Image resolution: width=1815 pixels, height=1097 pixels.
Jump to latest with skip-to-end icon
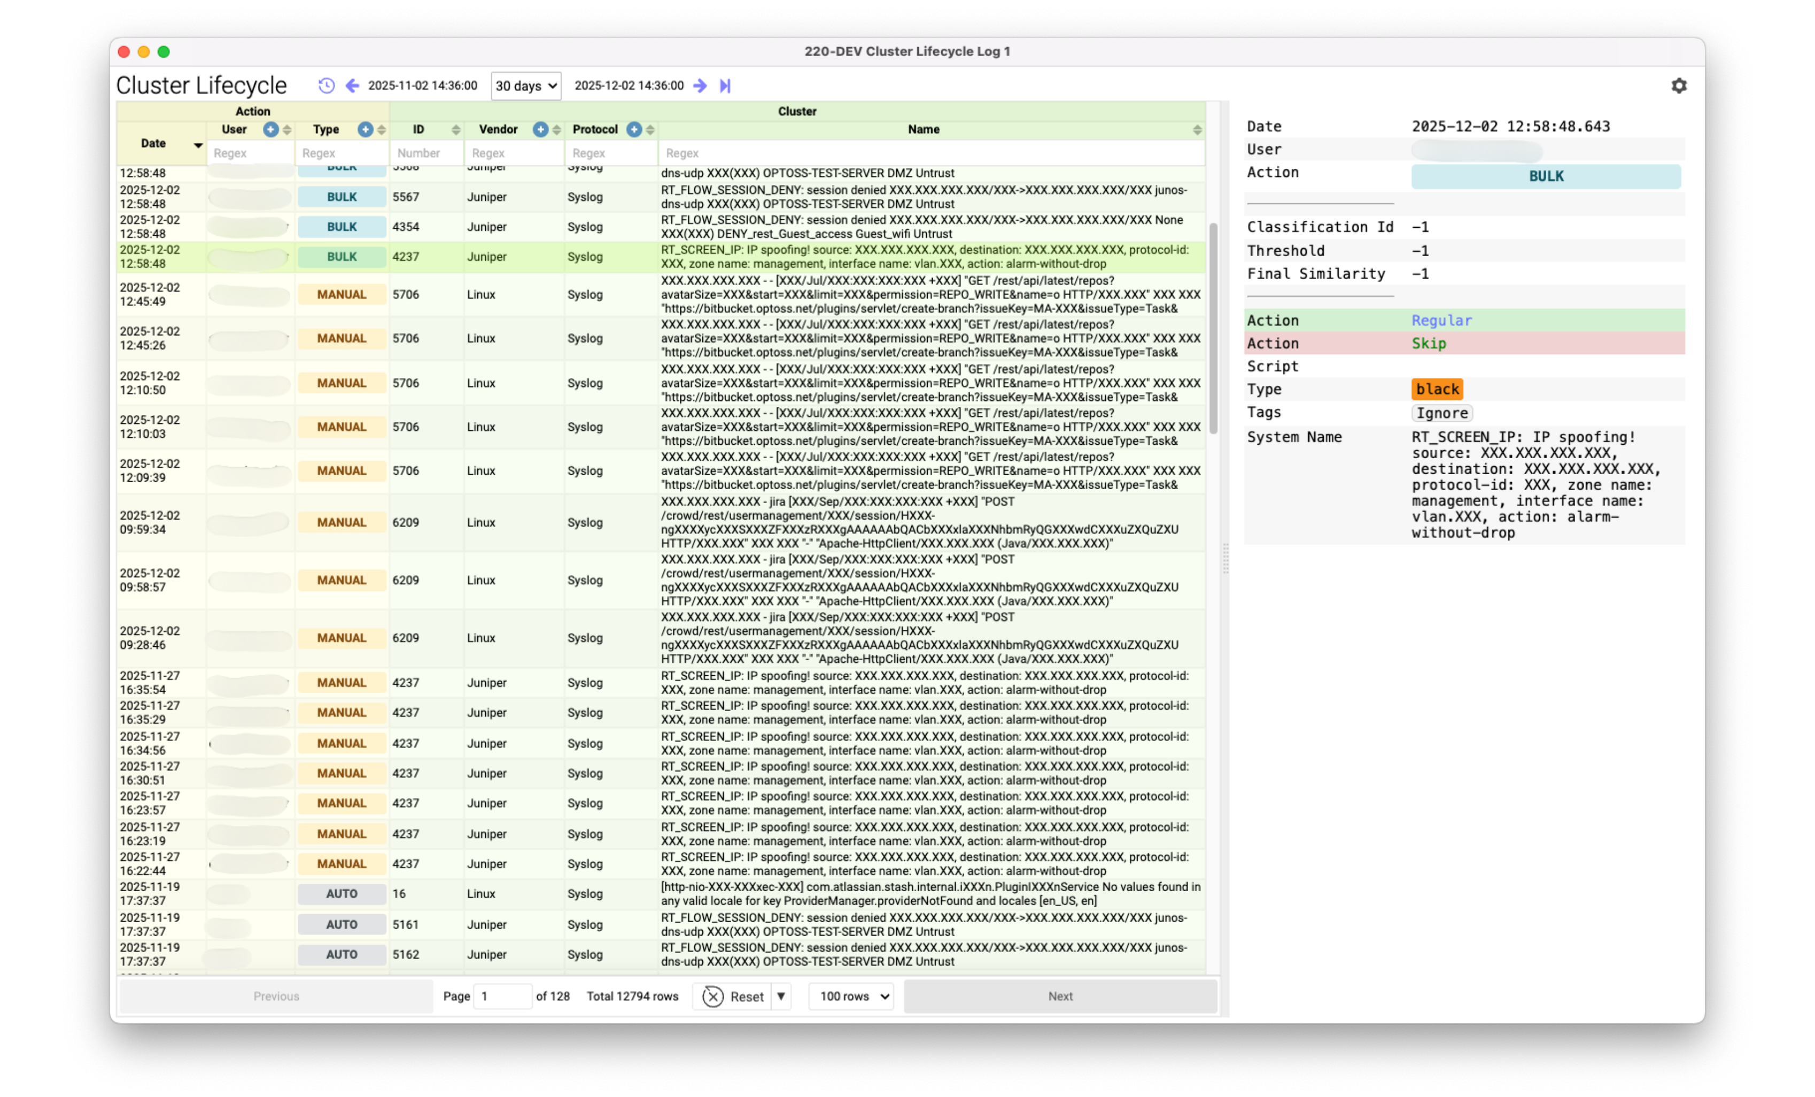coord(725,86)
